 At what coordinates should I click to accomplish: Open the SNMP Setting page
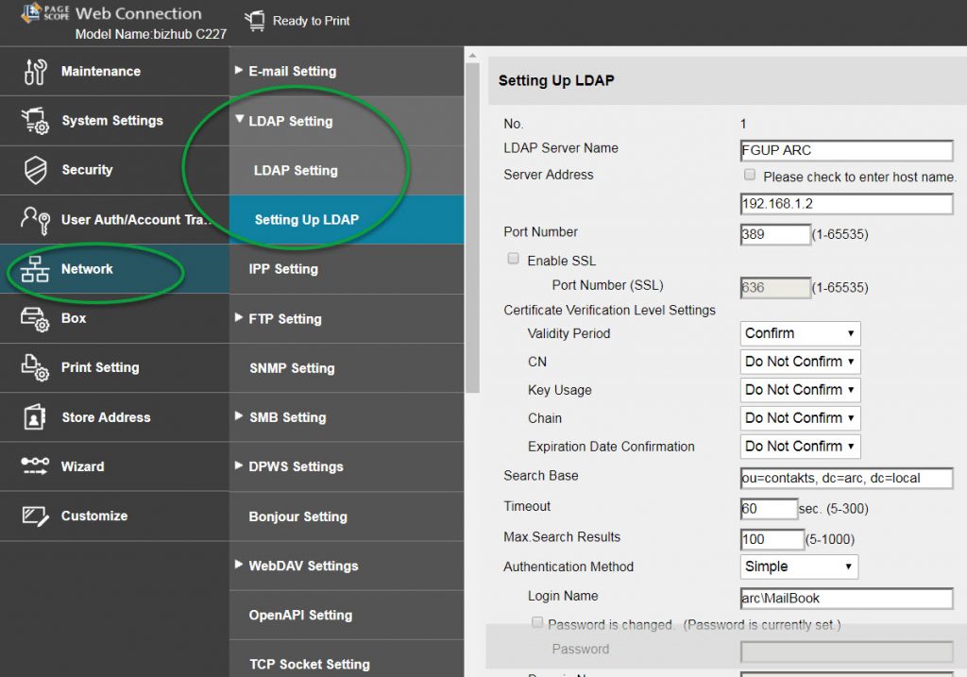tap(291, 368)
